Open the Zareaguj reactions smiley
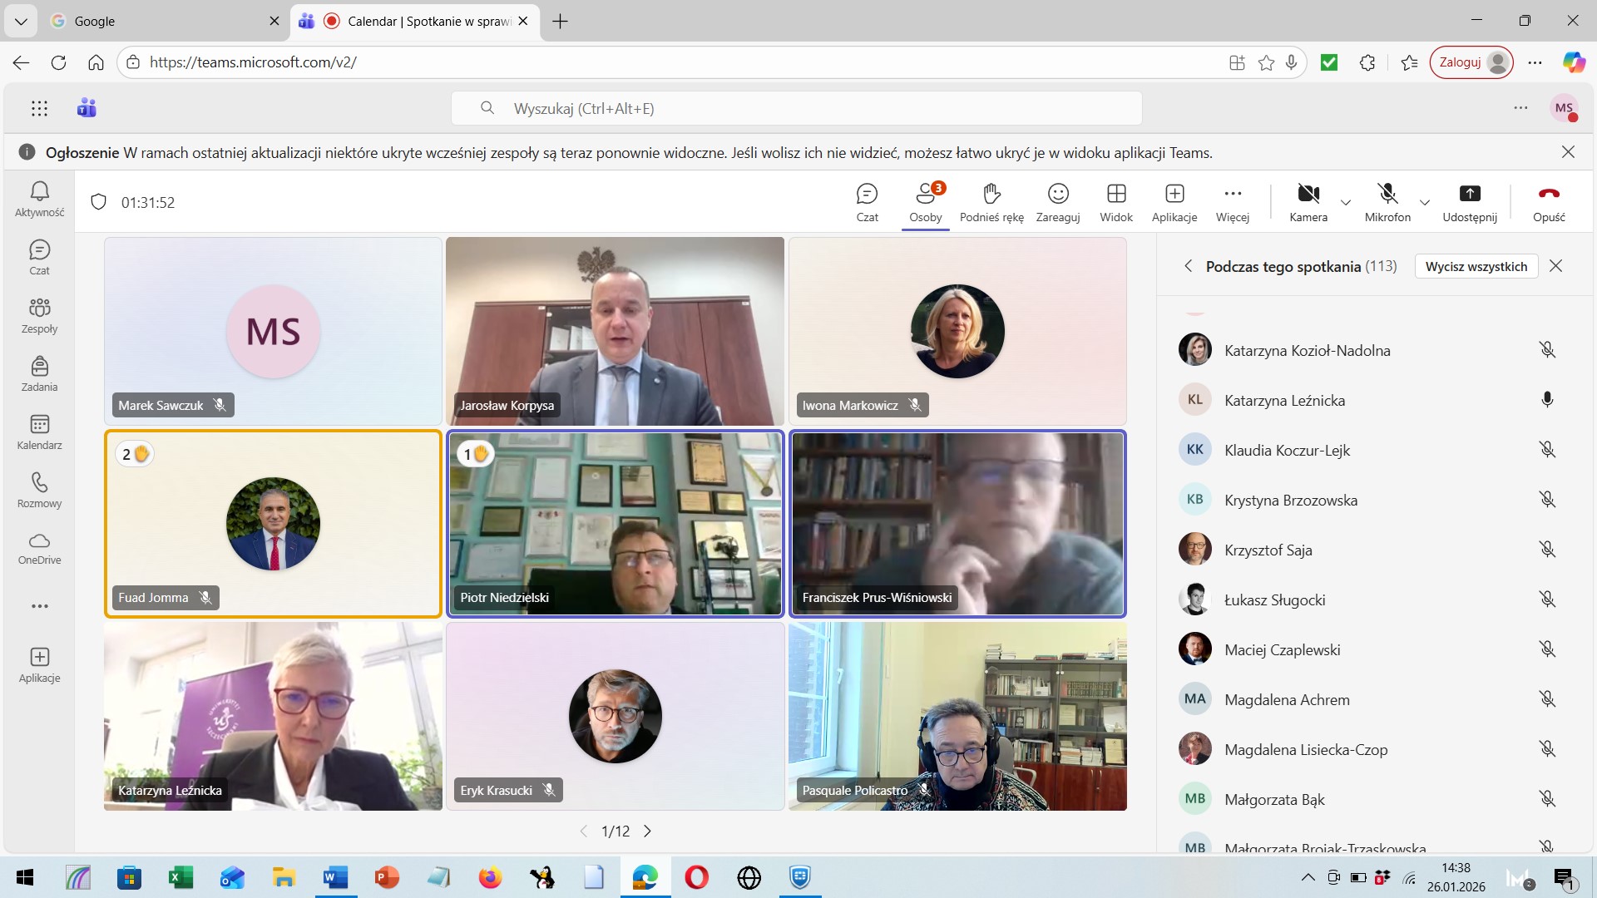This screenshot has height=898, width=1597. pyautogui.click(x=1058, y=194)
